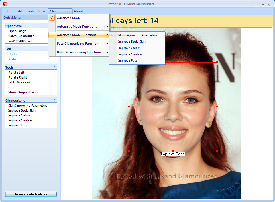Click the Improve Face label under selection
Image resolution: width=275 pixels, height=202 pixels.
[173, 154]
